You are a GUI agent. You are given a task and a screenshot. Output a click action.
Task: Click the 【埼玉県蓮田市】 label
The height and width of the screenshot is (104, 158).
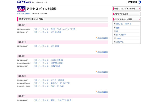[x=23, y=100]
